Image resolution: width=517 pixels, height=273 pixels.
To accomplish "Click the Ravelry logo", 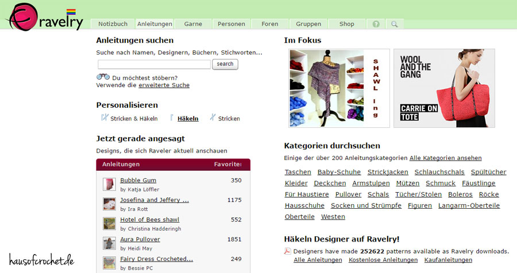I will click(46, 16).
